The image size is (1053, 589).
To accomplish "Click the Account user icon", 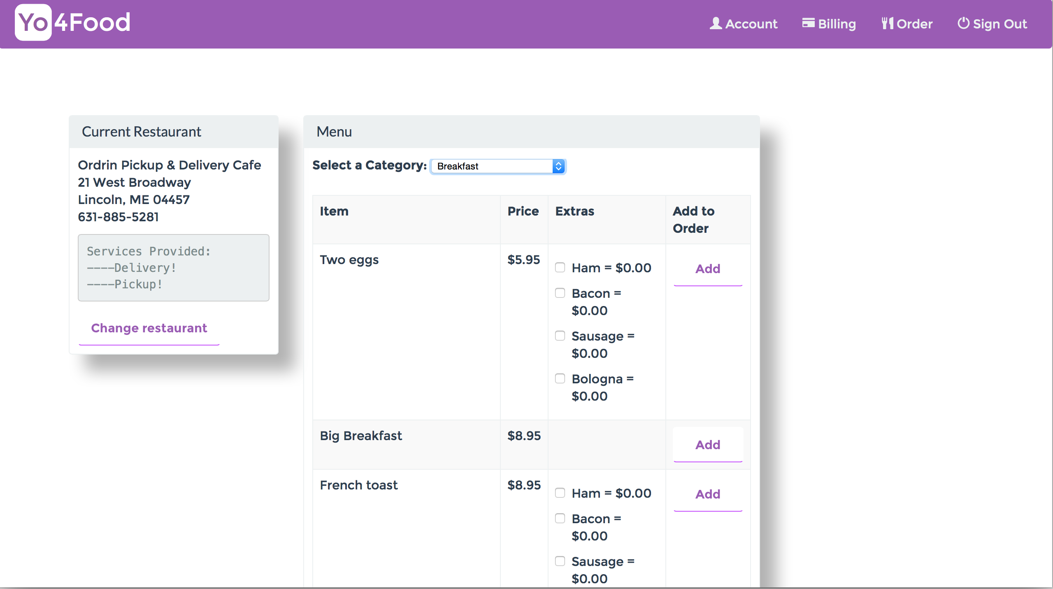I will pyautogui.click(x=716, y=23).
